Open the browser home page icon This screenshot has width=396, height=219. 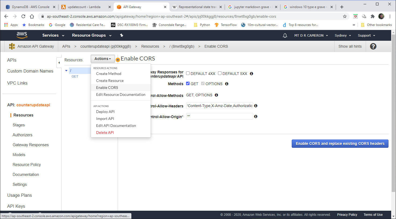pos(32,16)
